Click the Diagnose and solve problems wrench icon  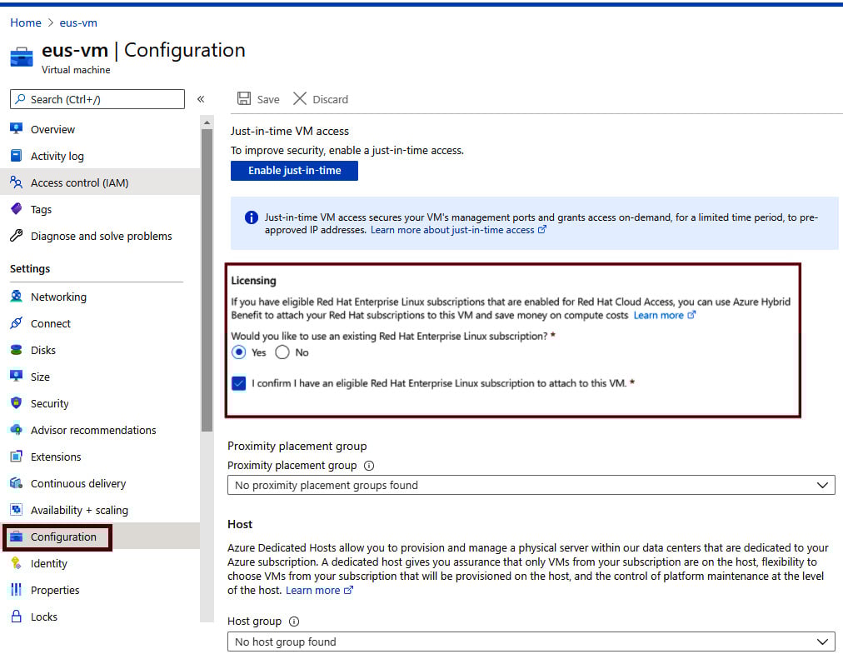pos(16,236)
